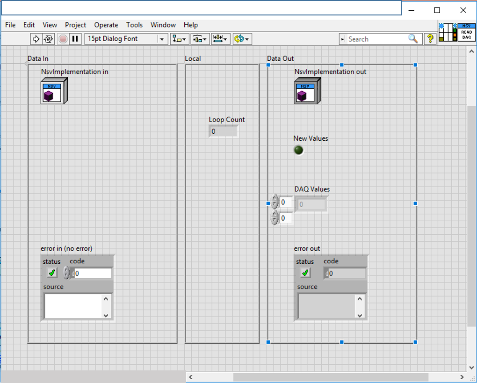
Task: Open the File menu
Action: (x=10, y=25)
